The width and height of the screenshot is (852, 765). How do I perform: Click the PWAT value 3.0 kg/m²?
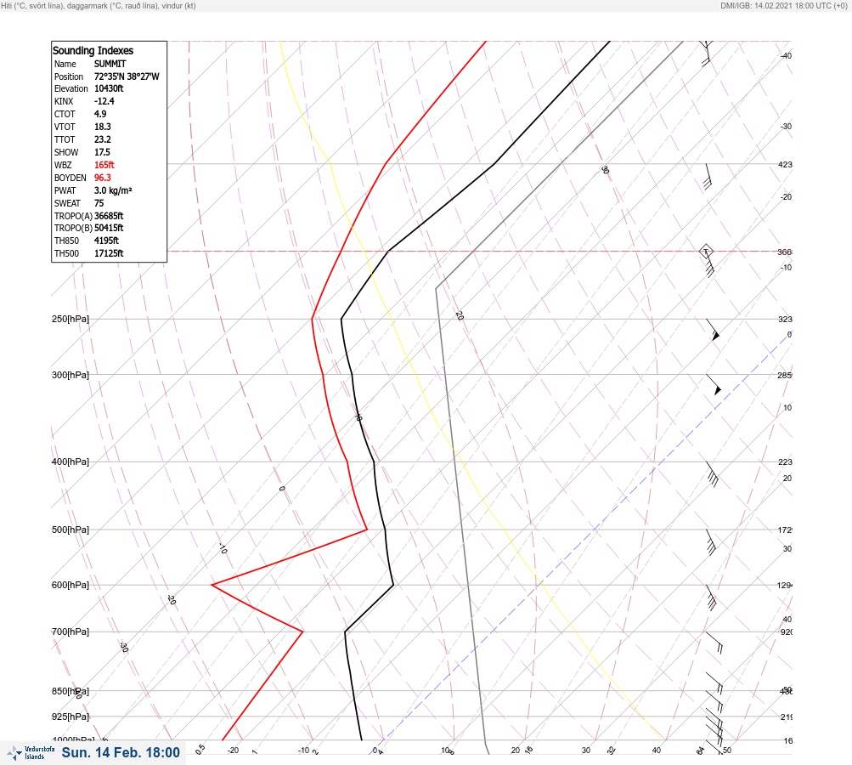(113, 190)
